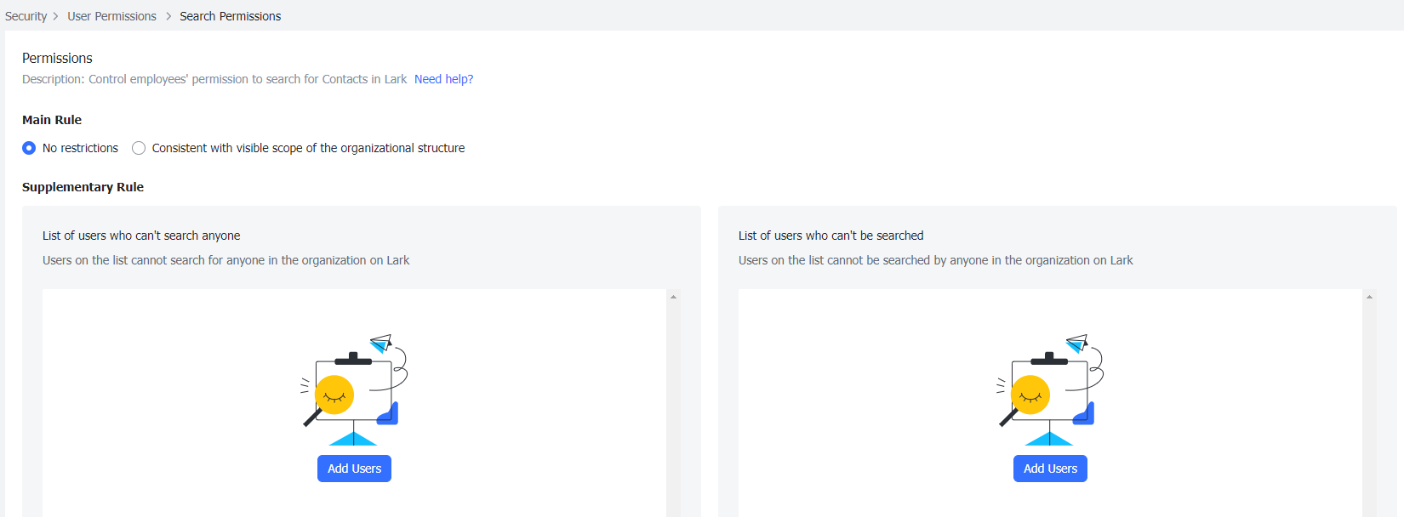
Task: Add Users to the can't be searched list
Action: [x=1050, y=469]
